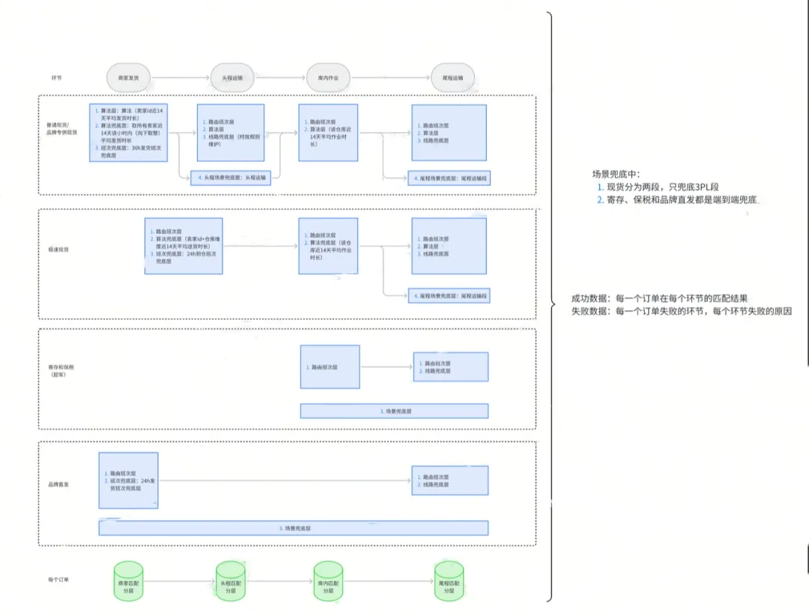Click the 极速现货 row label
Viewport: 809px width, 613px height.
58,250
